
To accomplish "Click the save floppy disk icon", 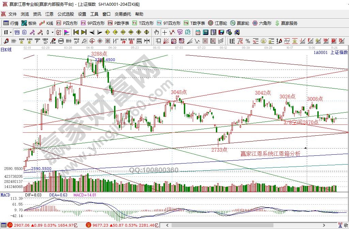I will tap(221, 32).
